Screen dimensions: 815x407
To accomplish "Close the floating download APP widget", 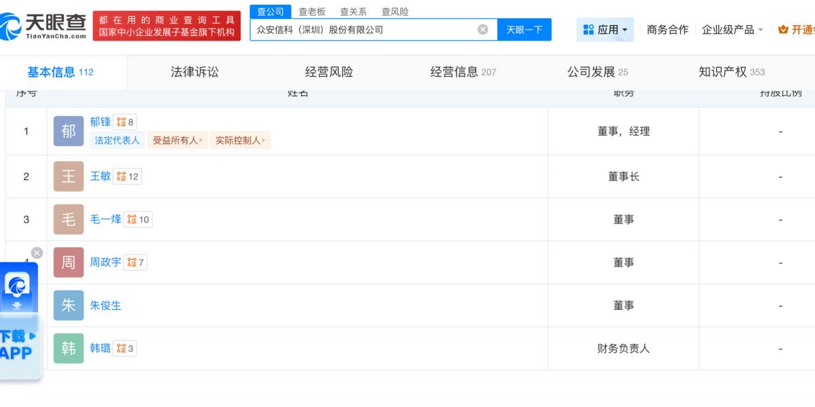I will tap(37, 253).
